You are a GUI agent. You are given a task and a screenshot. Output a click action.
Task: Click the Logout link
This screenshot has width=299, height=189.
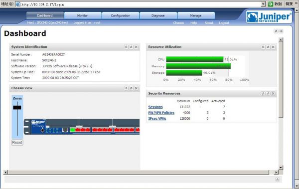click(224, 23)
